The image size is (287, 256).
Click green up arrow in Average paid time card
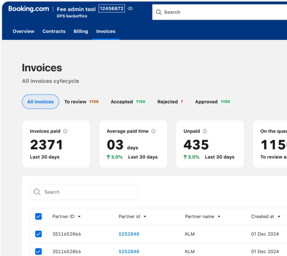pyautogui.click(x=108, y=157)
